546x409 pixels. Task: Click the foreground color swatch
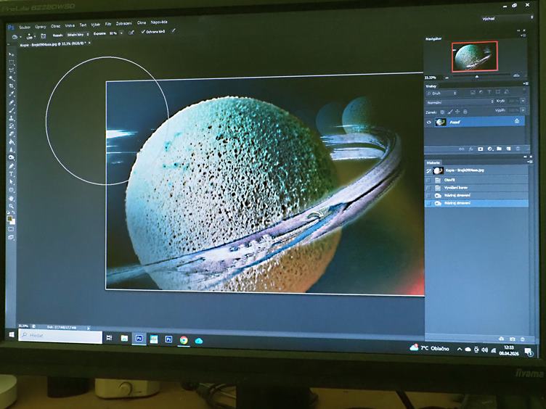[x=10, y=218]
